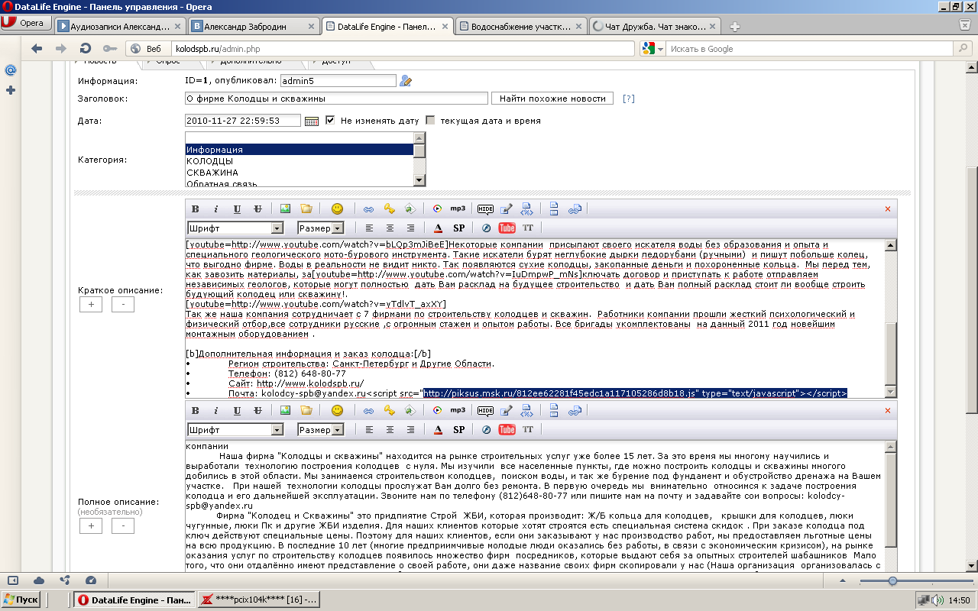
Task: Insert YouTube video in short description toolbar
Action: [x=507, y=228]
